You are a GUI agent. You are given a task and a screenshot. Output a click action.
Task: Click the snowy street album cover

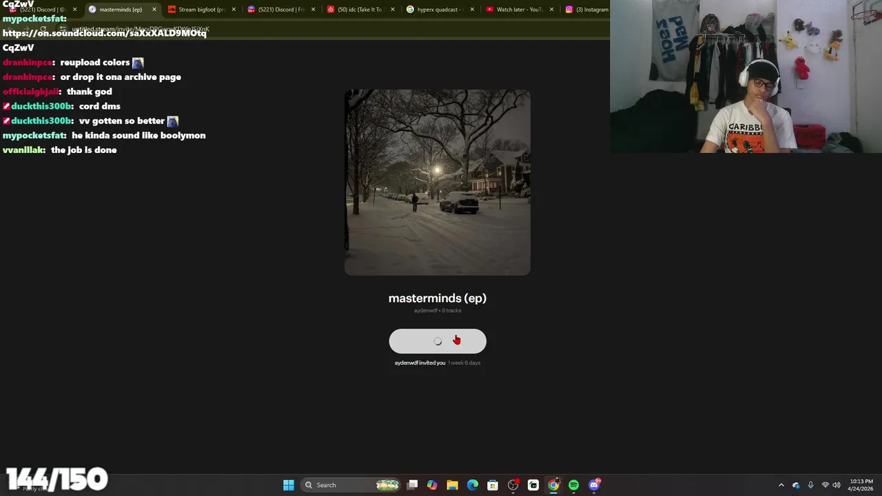(x=438, y=183)
